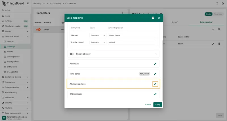The height and width of the screenshot is (121, 227).
Task: Click the fan_speed time series chip
Action: 144,74
